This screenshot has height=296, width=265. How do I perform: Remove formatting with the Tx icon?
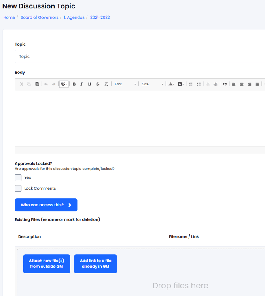pyautogui.click(x=106, y=84)
